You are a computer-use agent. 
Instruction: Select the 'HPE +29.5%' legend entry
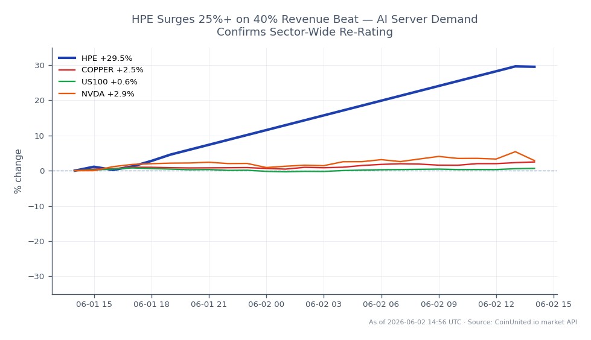tap(95, 58)
